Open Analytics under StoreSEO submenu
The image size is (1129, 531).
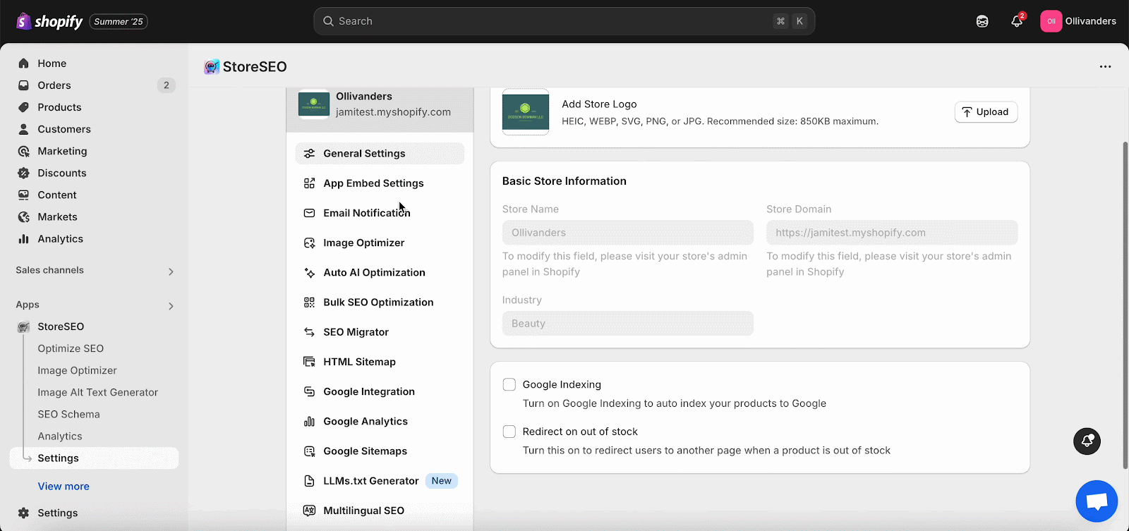coord(60,437)
